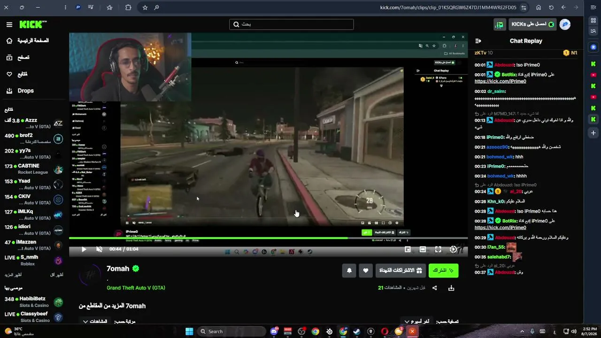
Task: Open the Kick hamburger menu
Action: 9,24
